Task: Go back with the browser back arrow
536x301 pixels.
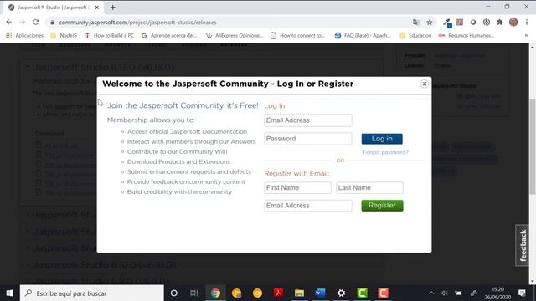Action: coord(9,23)
